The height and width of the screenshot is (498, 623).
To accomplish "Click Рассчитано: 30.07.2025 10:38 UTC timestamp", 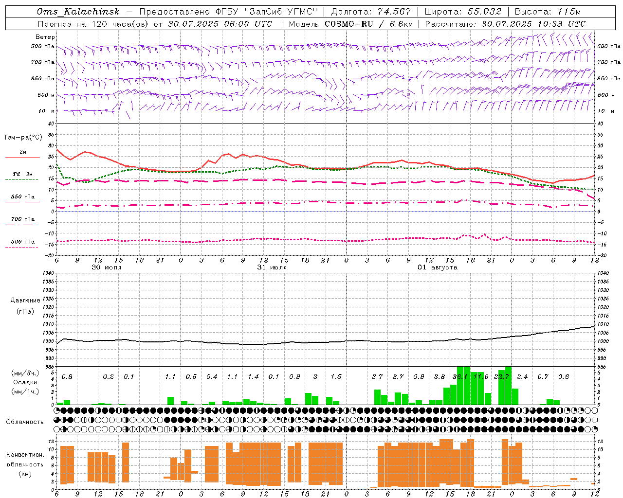I will pos(505,24).
